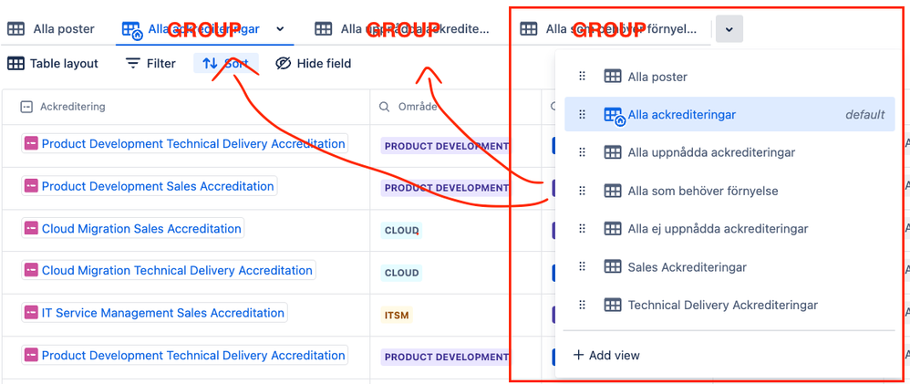
Task: Switch to the Alla poster tab
Action: pos(50,28)
